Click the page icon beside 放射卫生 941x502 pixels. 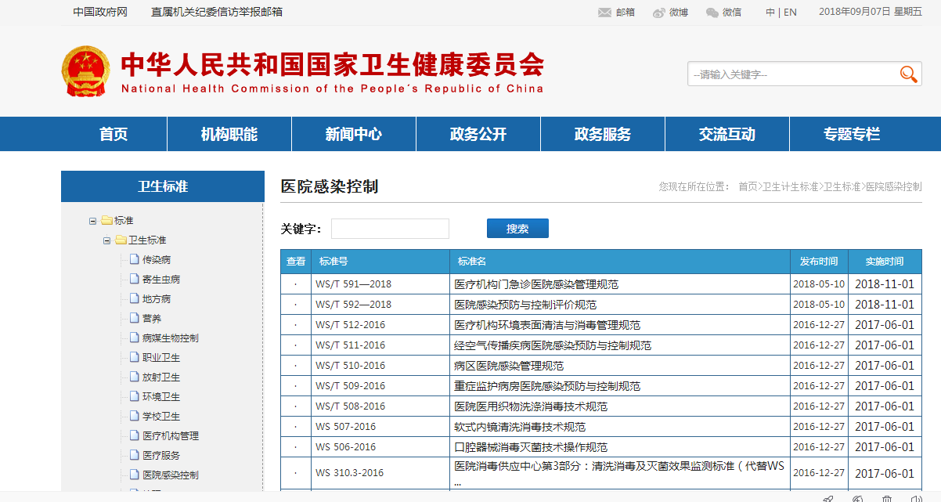[x=134, y=377]
